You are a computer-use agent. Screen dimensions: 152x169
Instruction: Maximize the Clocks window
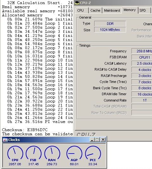tap(97, 140)
